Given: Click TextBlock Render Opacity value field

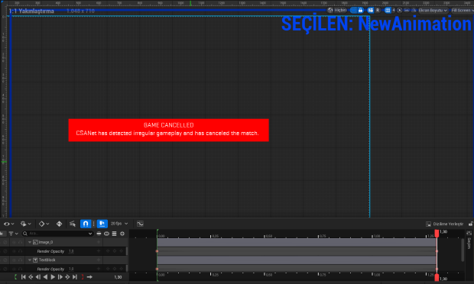Looking at the screenshot, I should click(x=71, y=269).
